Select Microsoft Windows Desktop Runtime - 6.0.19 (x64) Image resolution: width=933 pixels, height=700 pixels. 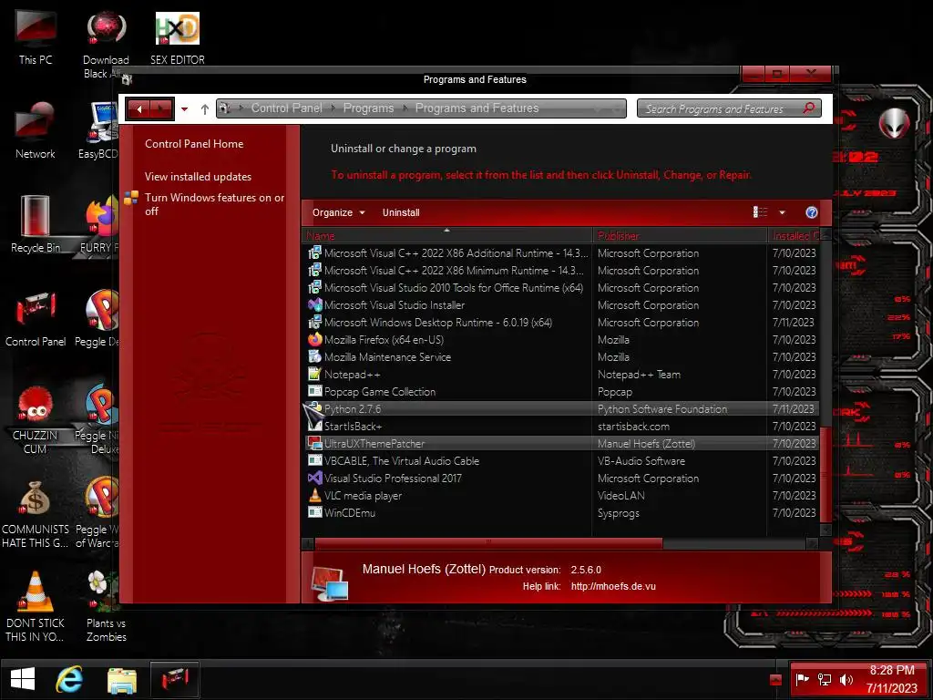(x=560, y=322)
